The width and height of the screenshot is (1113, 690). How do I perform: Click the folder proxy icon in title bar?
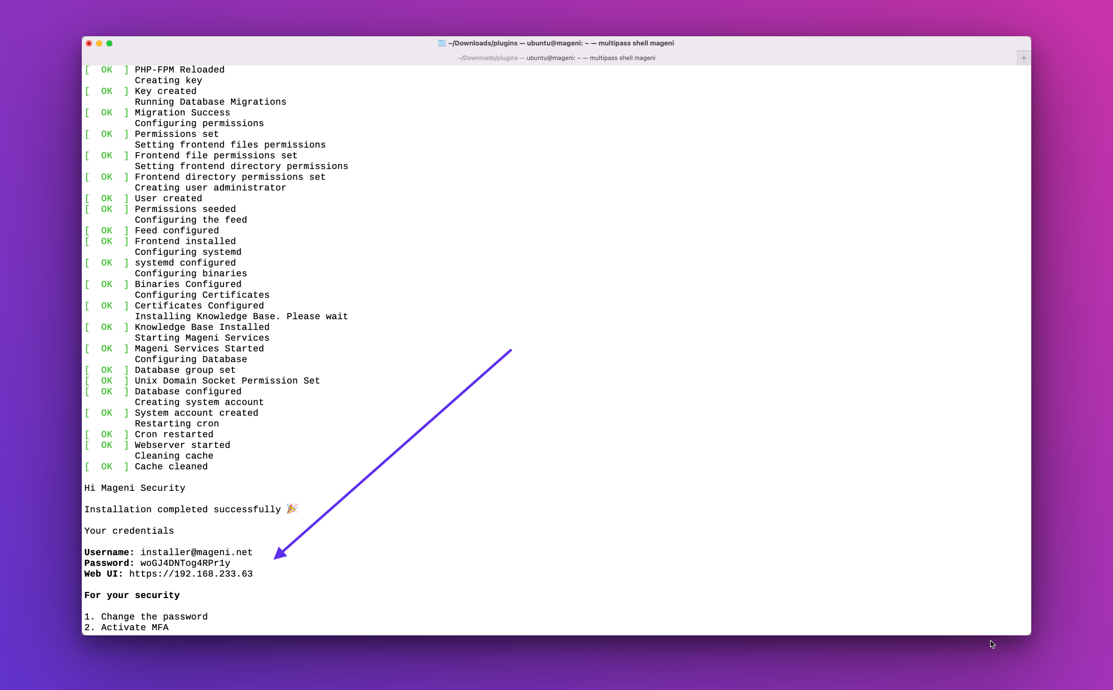(442, 43)
